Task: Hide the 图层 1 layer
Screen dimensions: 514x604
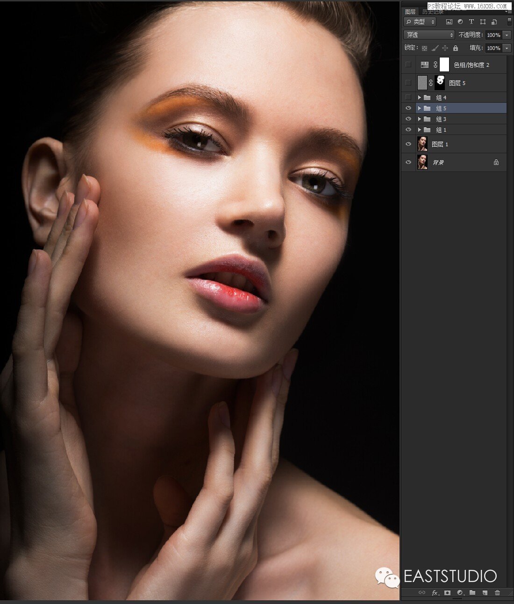Action: [x=408, y=144]
